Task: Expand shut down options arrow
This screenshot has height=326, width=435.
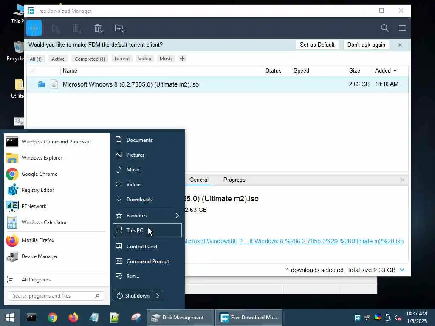Action: (158, 296)
